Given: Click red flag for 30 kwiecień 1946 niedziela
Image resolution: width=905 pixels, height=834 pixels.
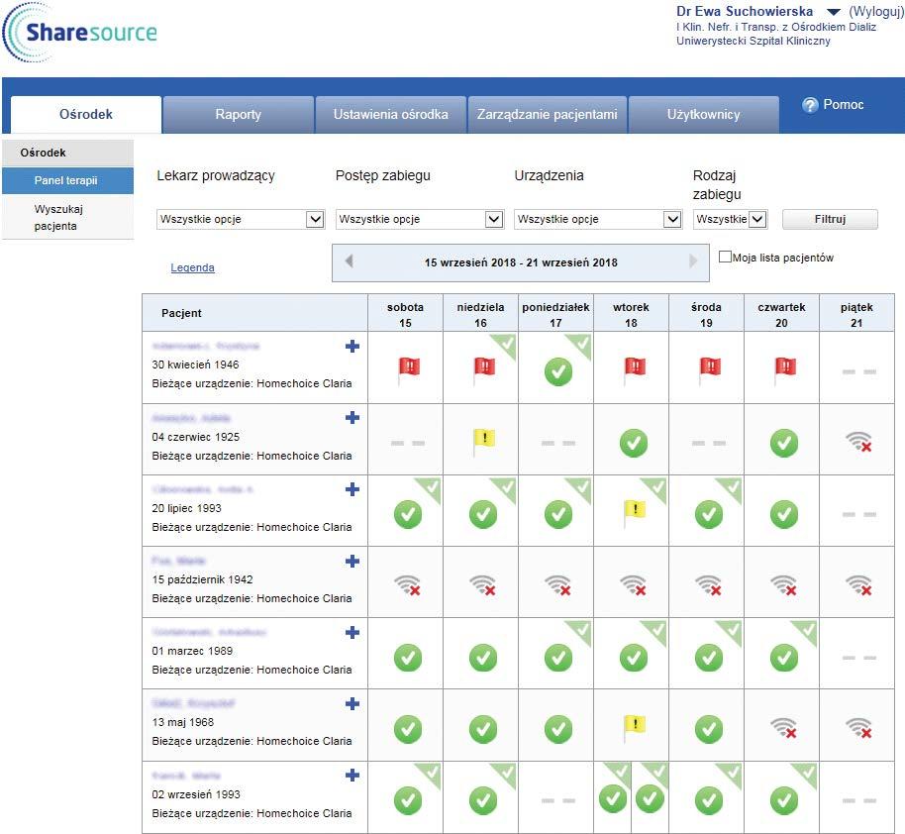Looking at the screenshot, I should coord(483,370).
